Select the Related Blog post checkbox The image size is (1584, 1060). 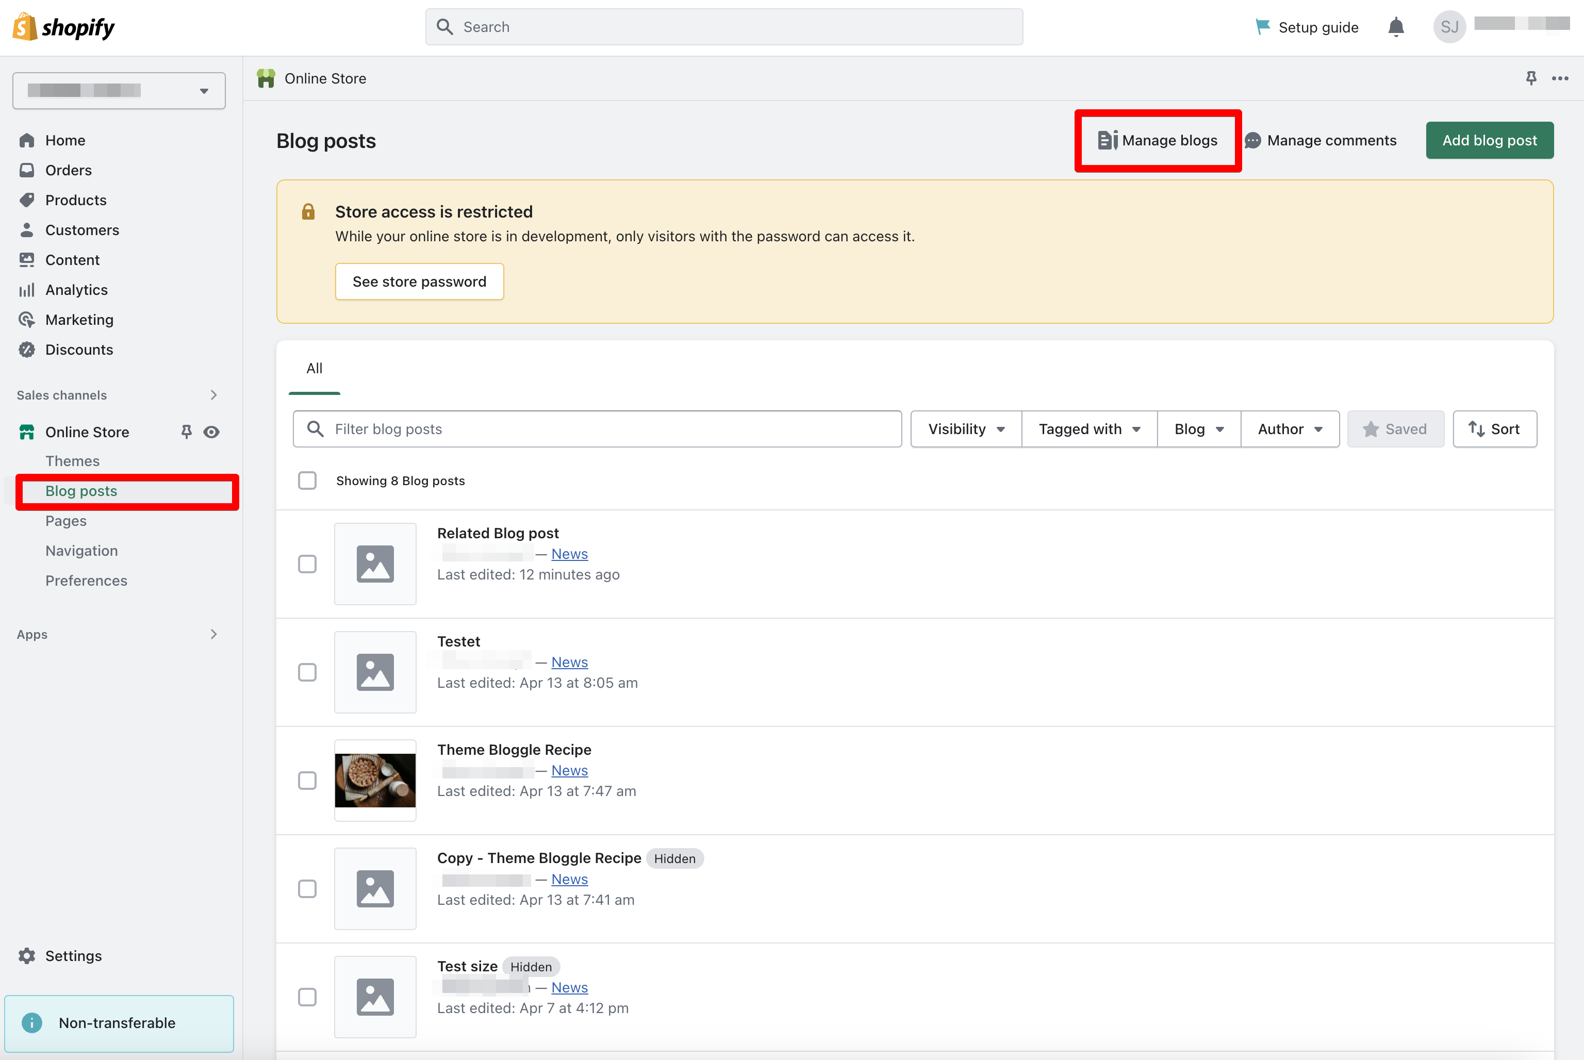[308, 564]
